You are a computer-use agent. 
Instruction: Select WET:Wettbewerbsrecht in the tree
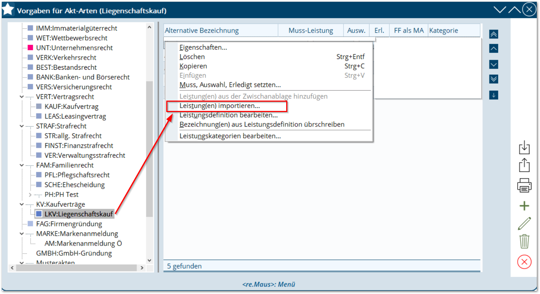(x=72, y=38)
